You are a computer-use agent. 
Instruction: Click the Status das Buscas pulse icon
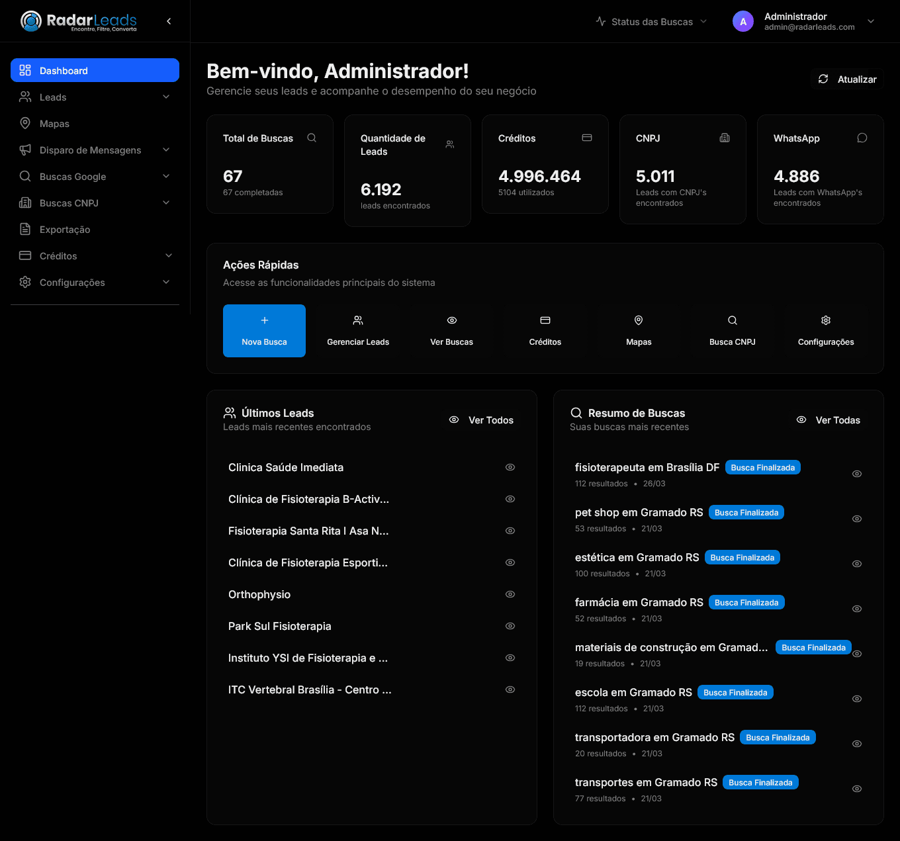click(601, 21)
